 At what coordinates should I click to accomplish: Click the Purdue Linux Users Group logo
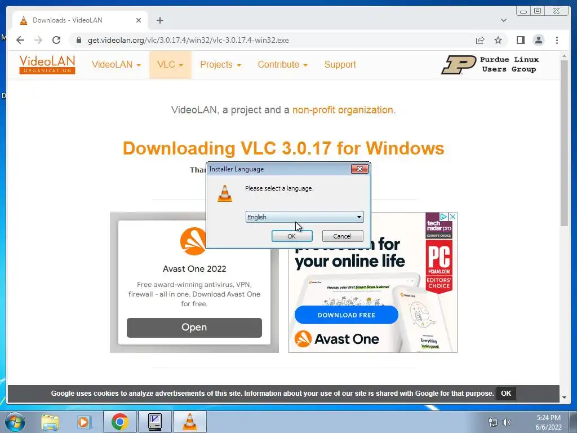coord(490,64)
